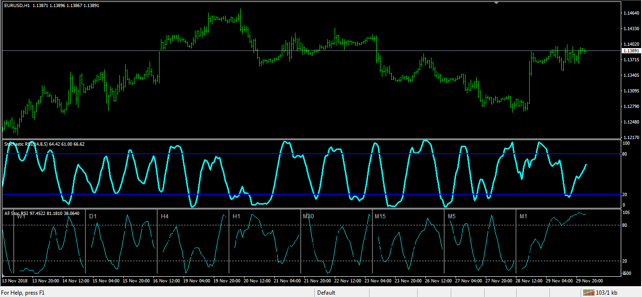Screen dimensions: 642x297
Task: Click the EURUSD,H1 chart title text
Action: [17, 5]
